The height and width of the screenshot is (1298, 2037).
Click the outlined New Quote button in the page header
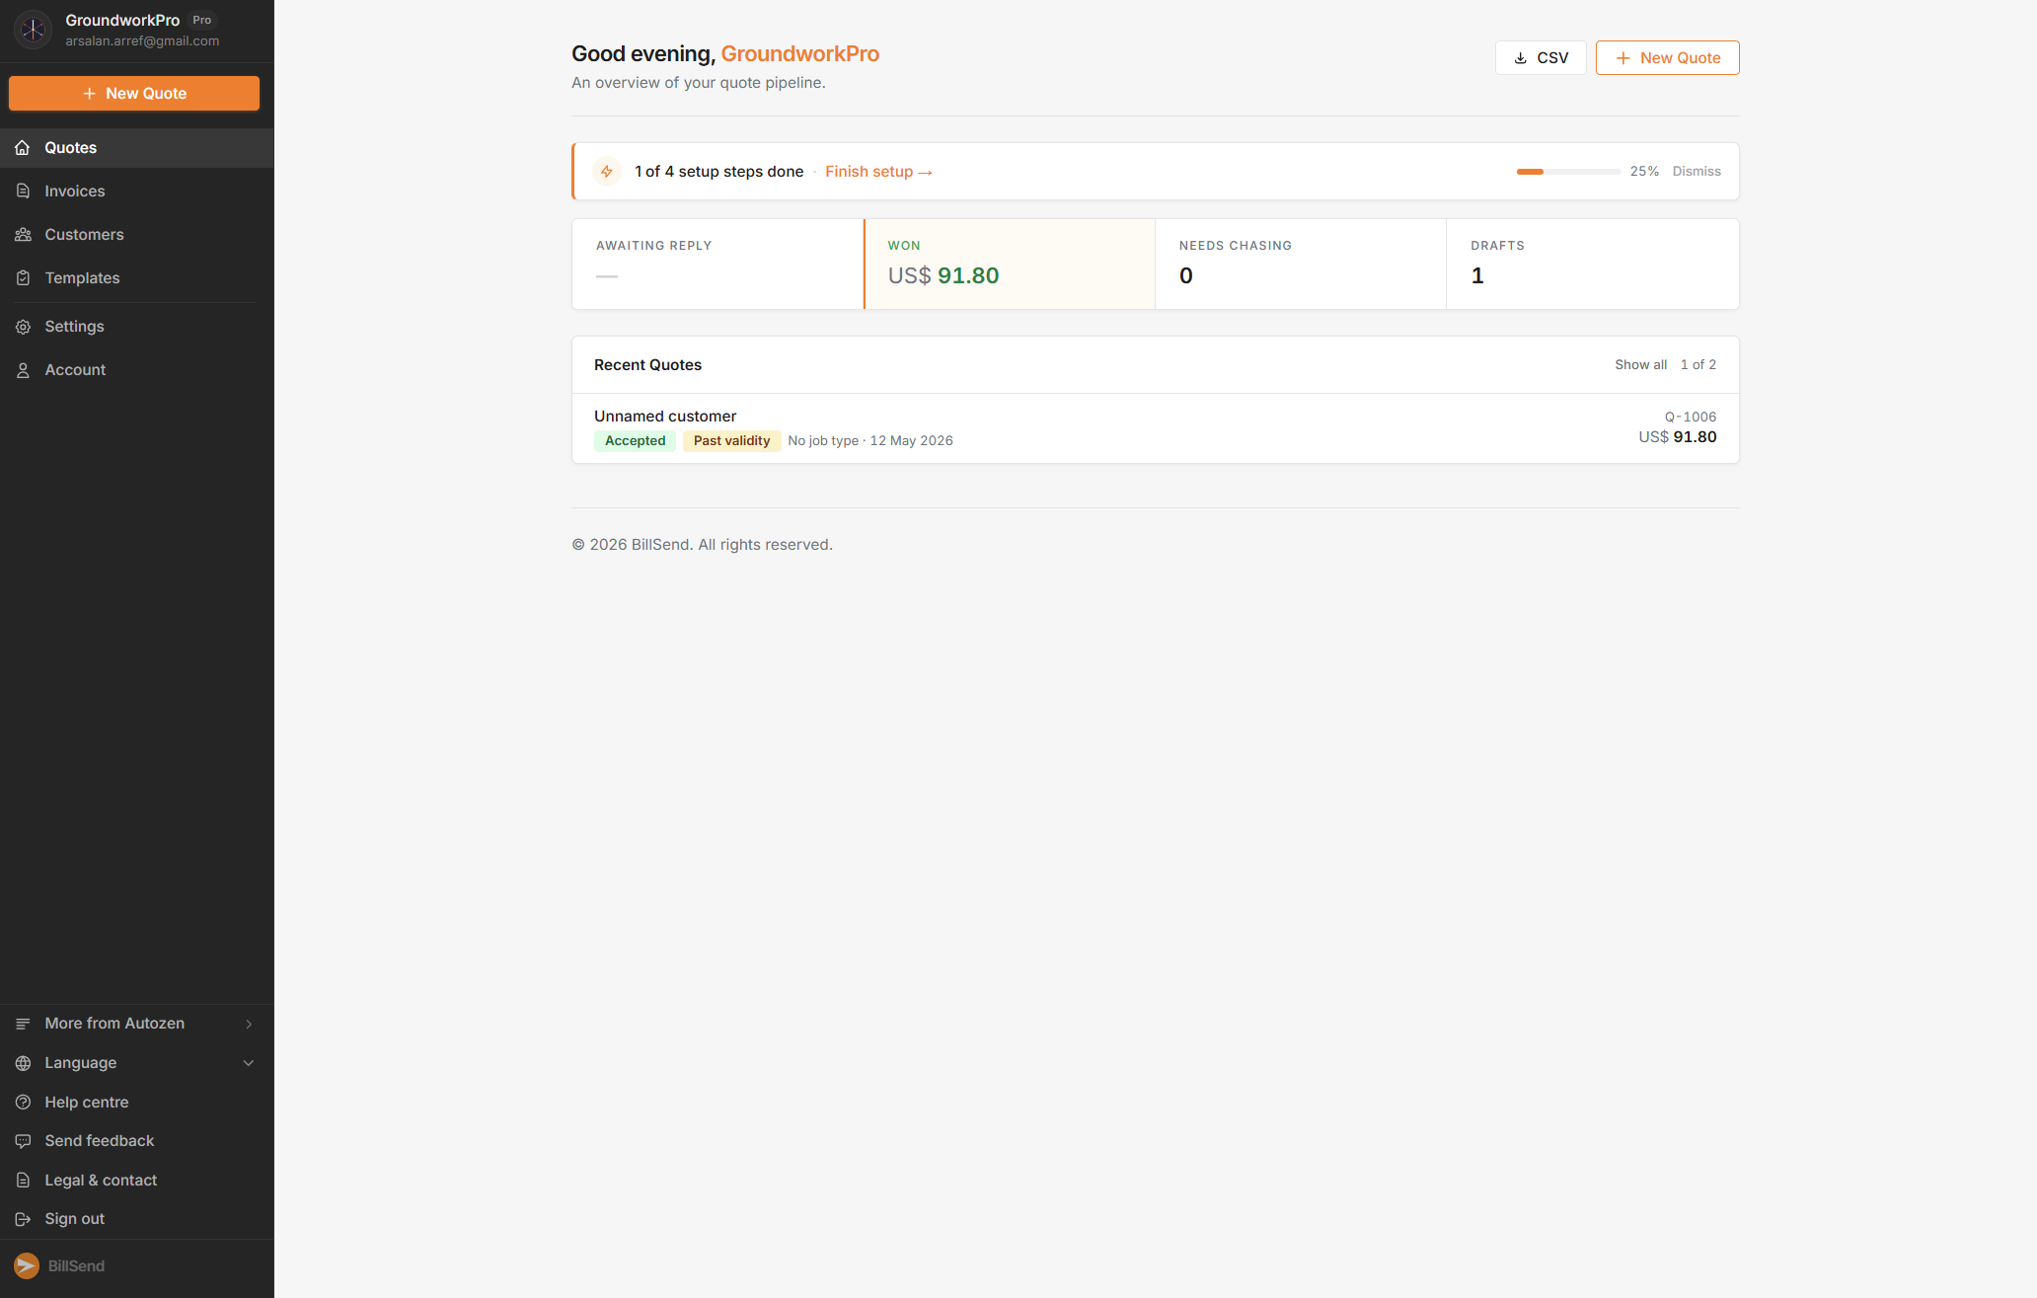click(1667, 57)
